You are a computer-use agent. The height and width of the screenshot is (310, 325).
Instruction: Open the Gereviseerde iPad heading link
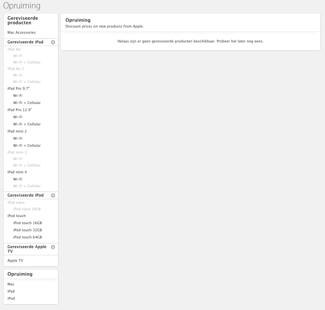coord(25,42)
